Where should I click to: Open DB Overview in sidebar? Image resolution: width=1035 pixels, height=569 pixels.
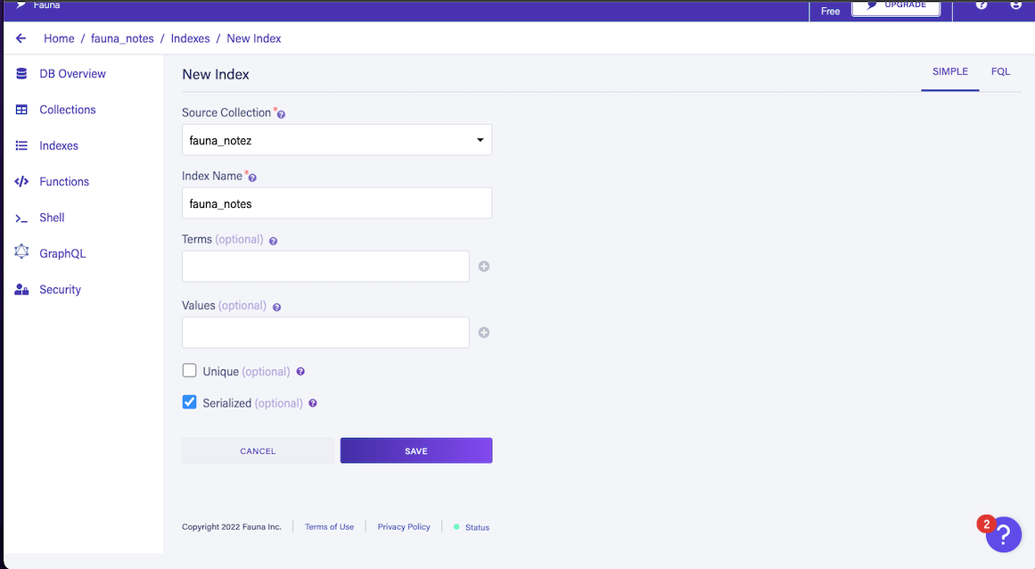pyautogui.click(x=72, y=74)
